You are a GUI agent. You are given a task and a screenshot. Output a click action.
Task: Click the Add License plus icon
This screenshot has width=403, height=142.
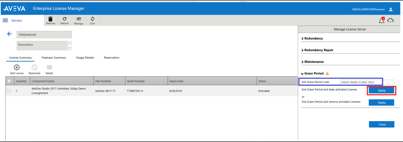click(x=17, y=68)
